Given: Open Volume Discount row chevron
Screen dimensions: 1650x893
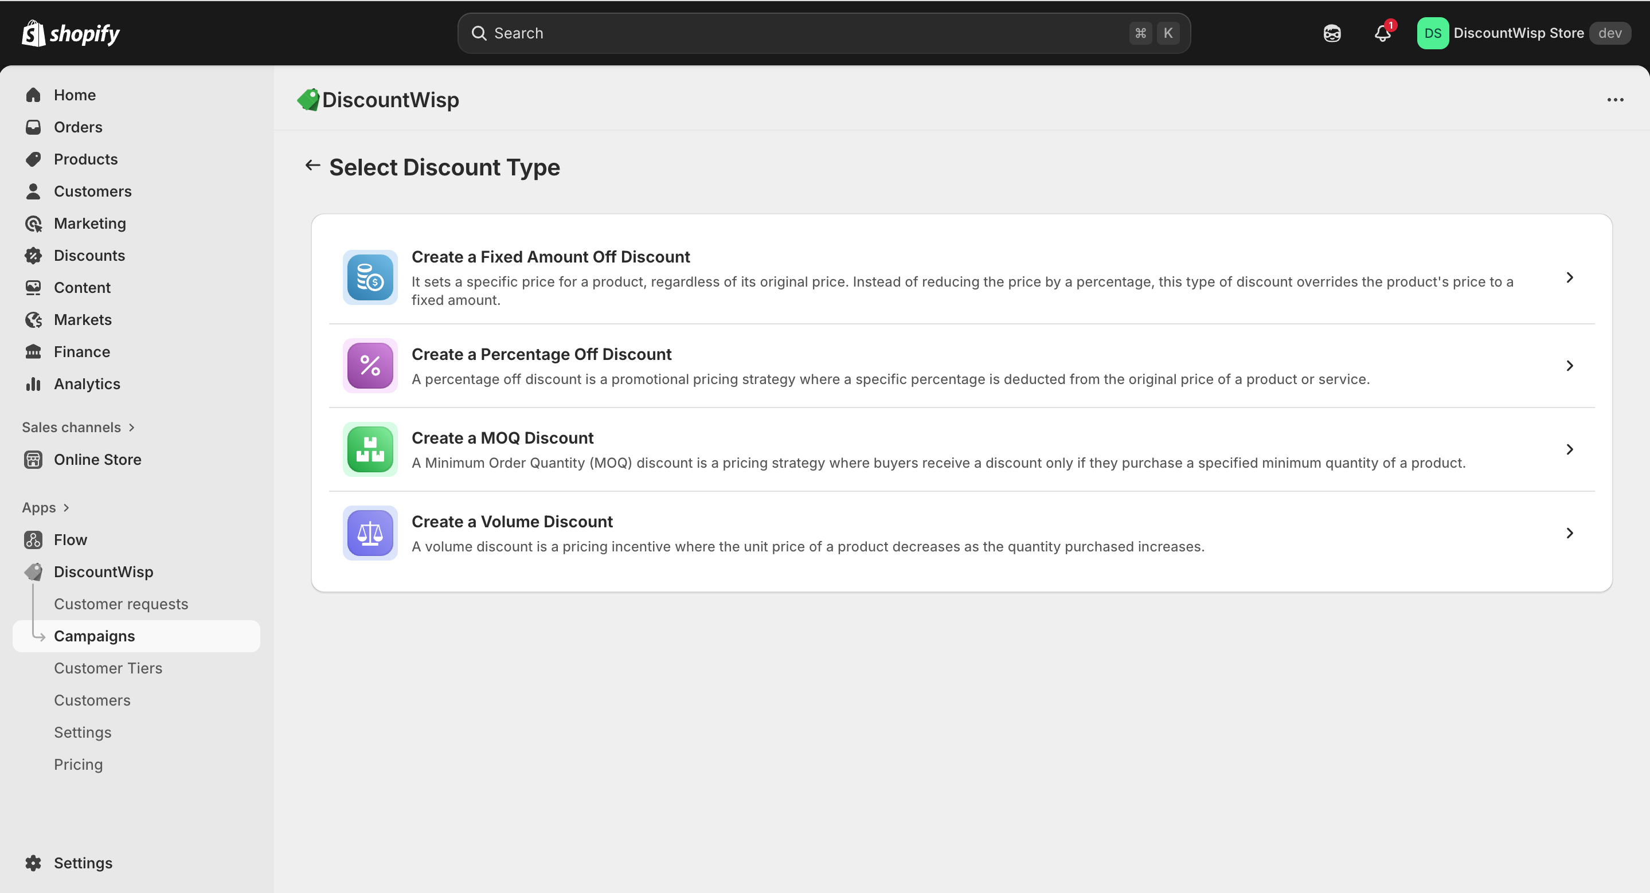Looking at the screenshot, I should (1569, 532).
